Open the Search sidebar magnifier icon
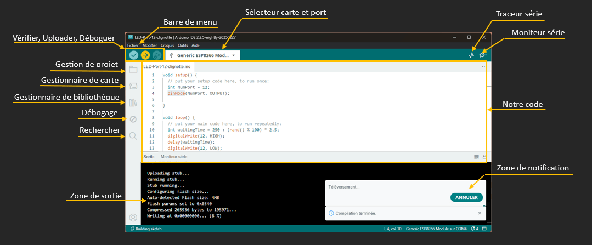592x245 pixels. [133, 136]
